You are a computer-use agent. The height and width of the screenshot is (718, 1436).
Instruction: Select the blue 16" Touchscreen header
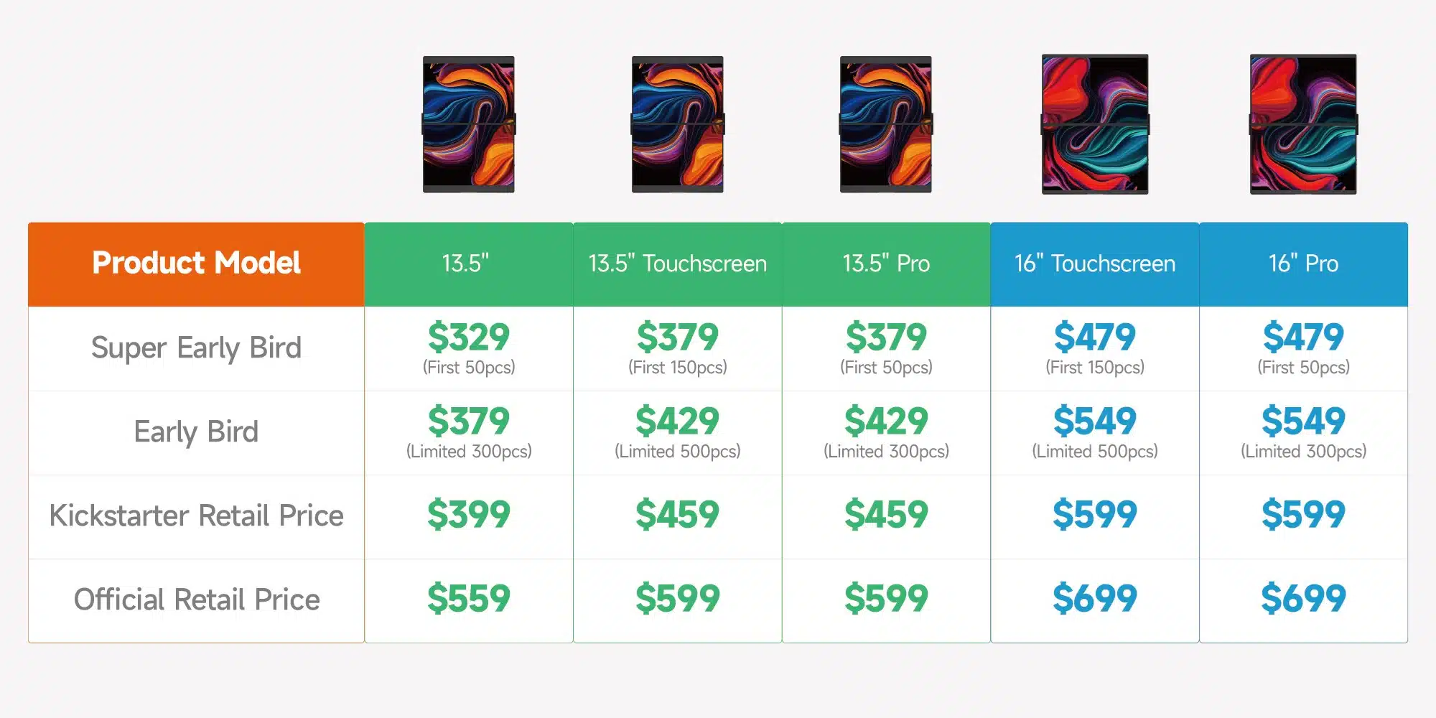(x=1095, y=264)
